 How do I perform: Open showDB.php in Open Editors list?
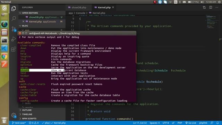point(42,17)
